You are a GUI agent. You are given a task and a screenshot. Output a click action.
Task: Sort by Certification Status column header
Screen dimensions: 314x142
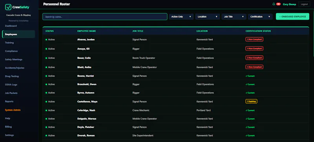[x=258, y=31]
